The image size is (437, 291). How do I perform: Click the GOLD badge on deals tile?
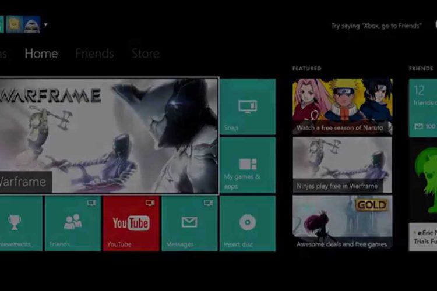[x=372, y=205]
